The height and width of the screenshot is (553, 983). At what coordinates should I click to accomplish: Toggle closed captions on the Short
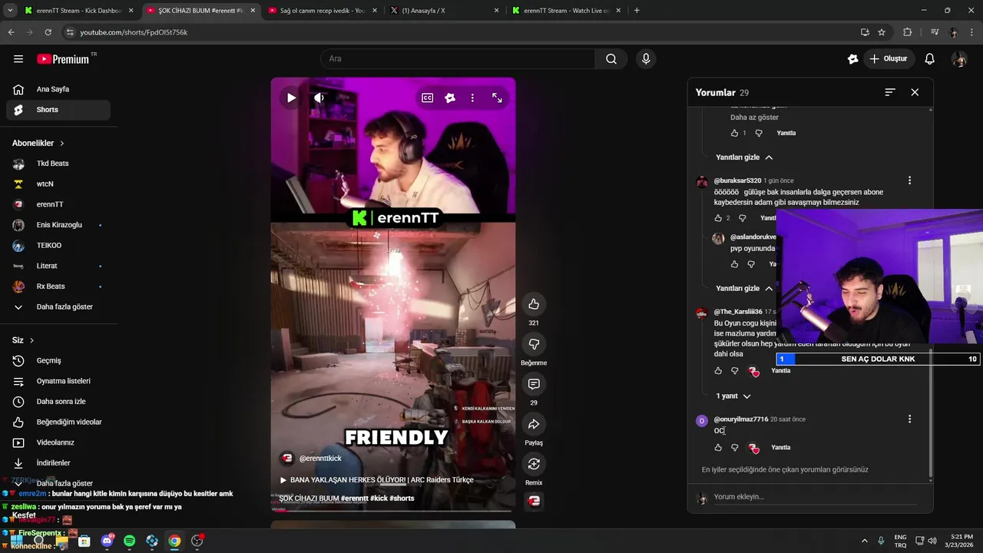[427, 98]
